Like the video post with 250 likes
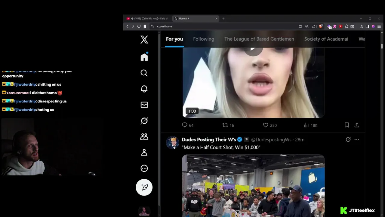 (269, 125)
